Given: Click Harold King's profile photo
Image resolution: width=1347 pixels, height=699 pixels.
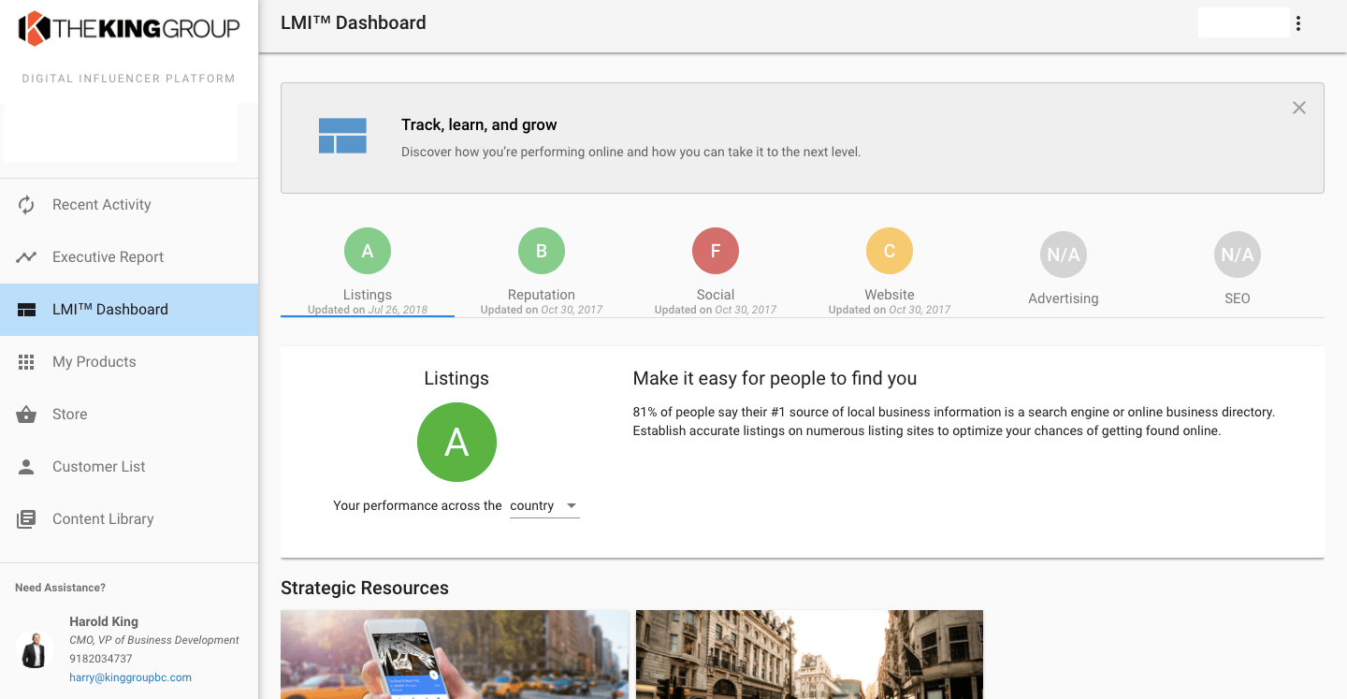Looking at the screenshot, I should tap(35, 649).
